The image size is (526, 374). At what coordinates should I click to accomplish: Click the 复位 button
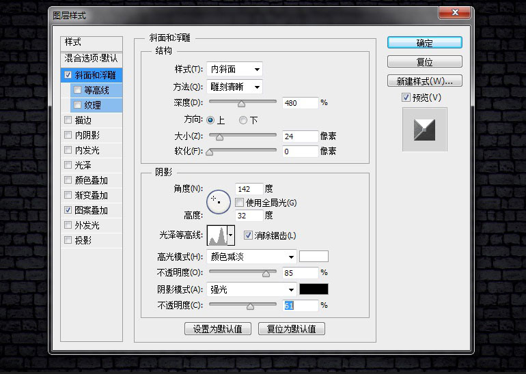point(424,62)
